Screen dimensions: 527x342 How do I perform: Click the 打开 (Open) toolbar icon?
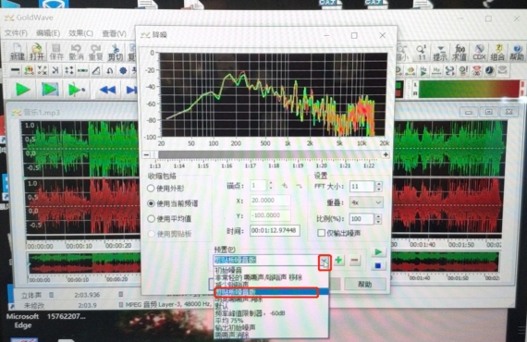[37, 52]
